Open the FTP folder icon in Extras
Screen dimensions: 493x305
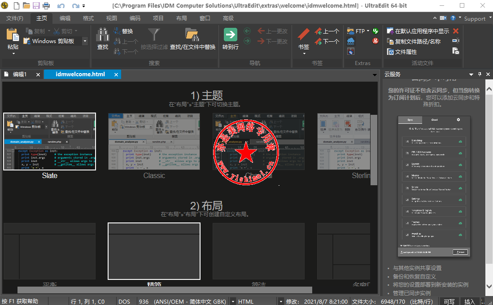(x=350, y=31)
